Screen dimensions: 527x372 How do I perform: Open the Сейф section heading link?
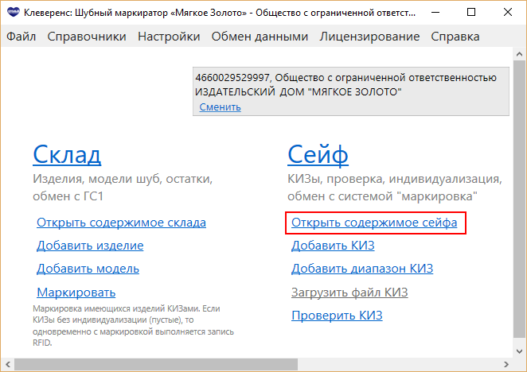(318, 154)
